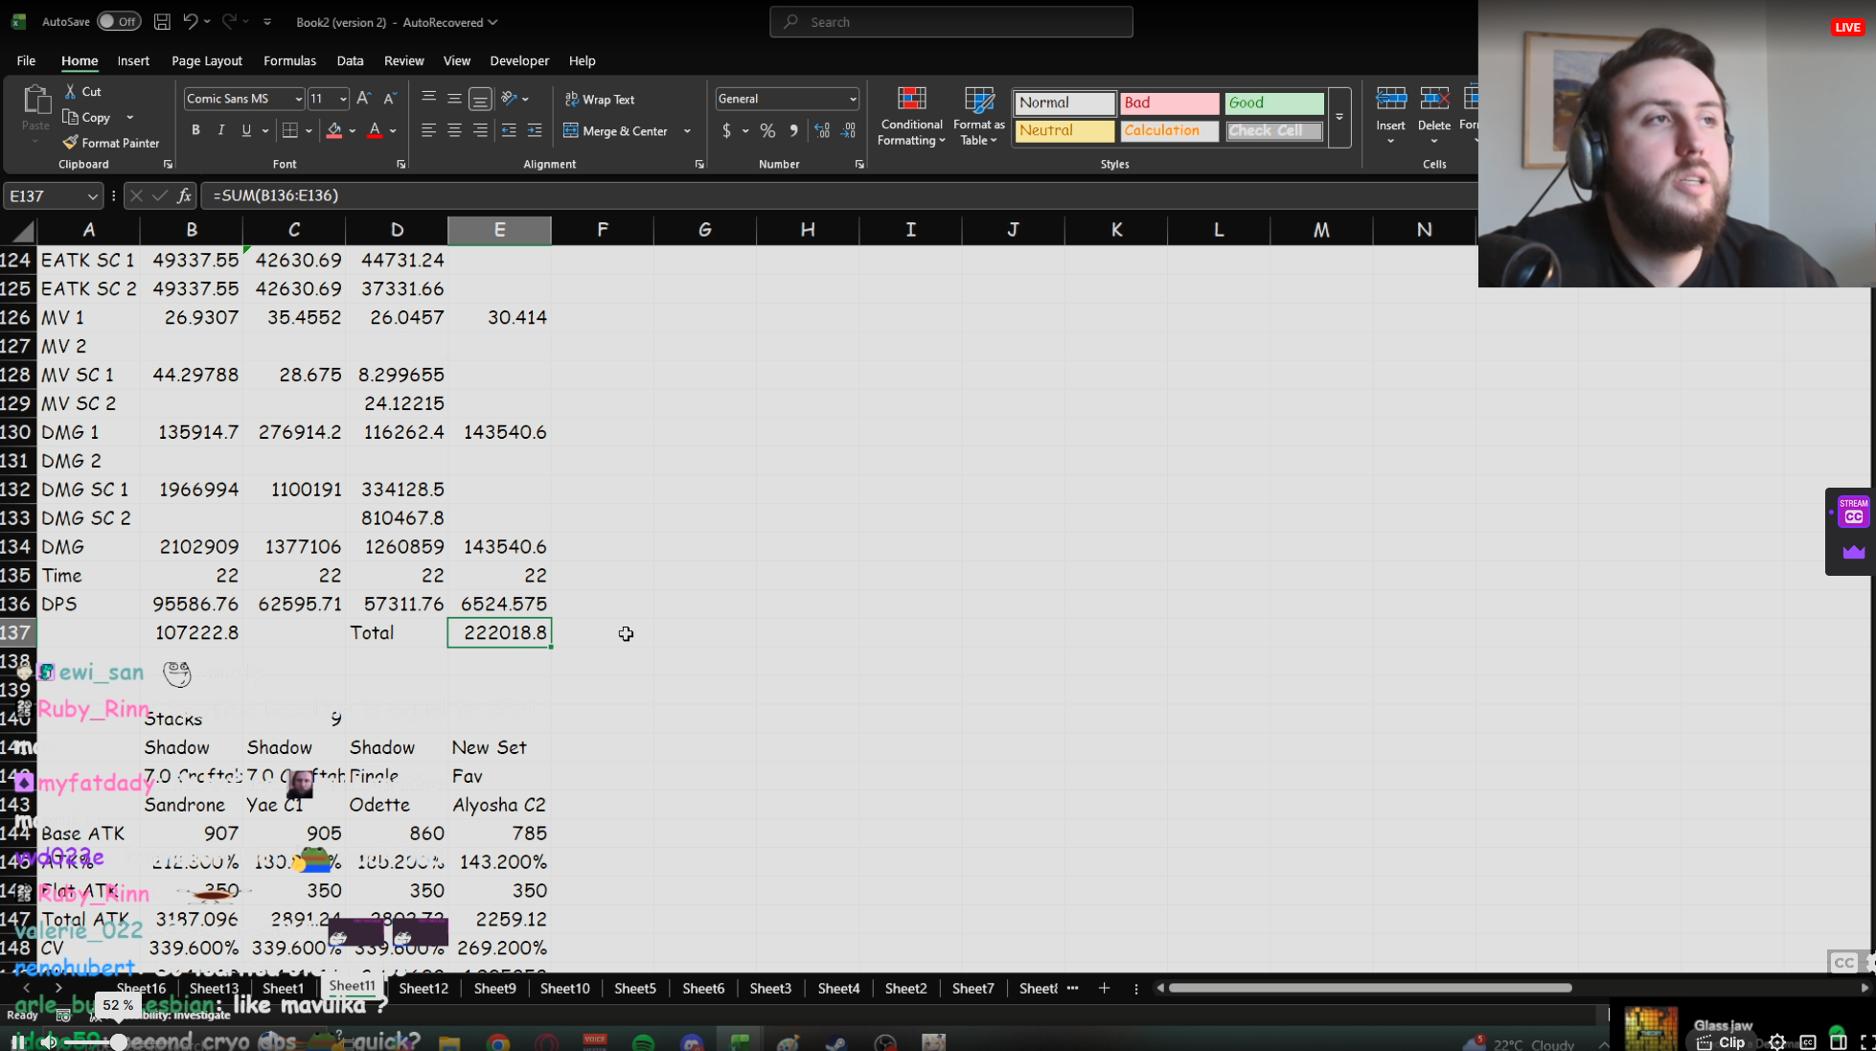This screenshot has height=1051, width=1876.
Task: Click the Clip button on the stream
Action: click(1721, 1042)
